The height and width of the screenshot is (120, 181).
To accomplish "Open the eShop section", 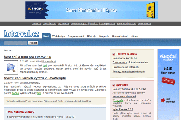I will (x=134, y=36).
